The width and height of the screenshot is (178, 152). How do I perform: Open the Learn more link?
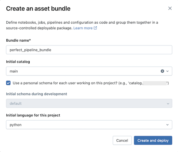pyautogui.click(x=83, y=28)
